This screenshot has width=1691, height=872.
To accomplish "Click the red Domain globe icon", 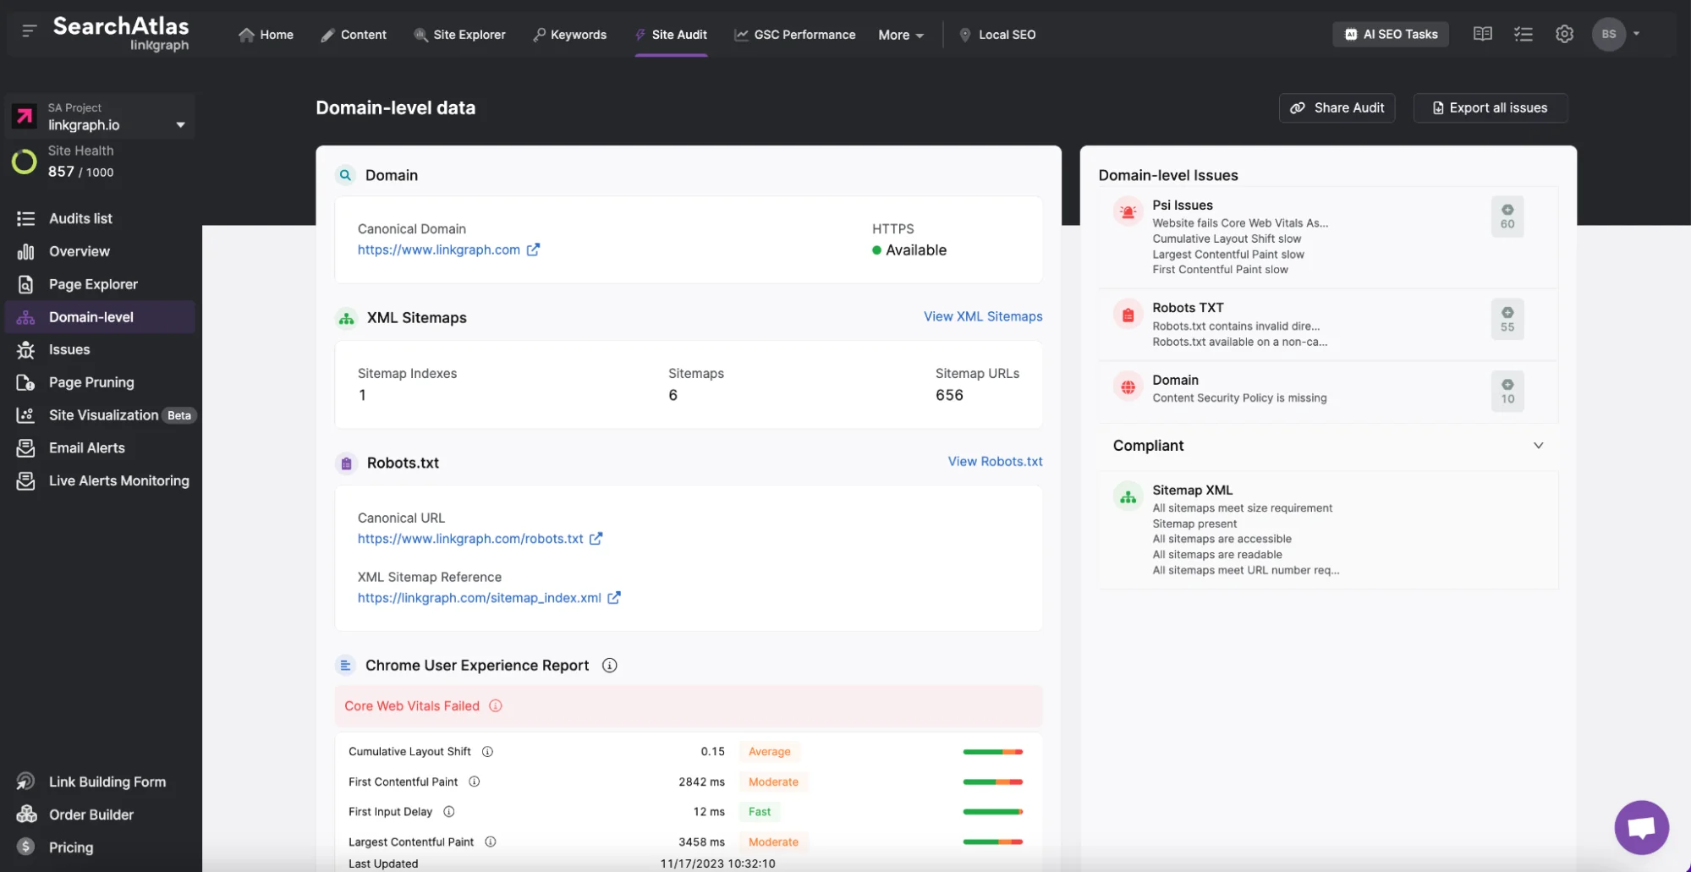I will tap(1128, 387).
